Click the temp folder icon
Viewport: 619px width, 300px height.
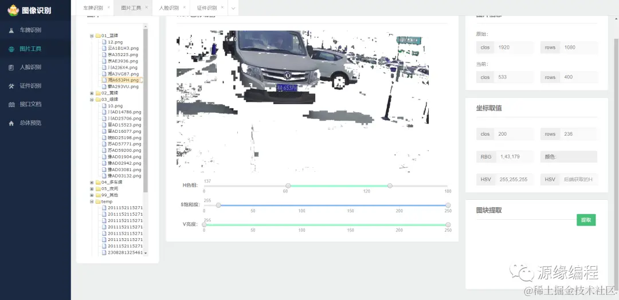tap(98, 202)
